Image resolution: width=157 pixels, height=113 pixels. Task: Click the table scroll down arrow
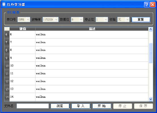[x=150, y=99]
